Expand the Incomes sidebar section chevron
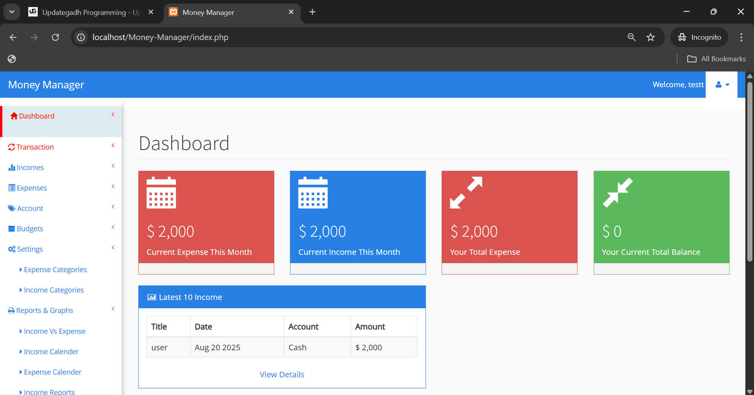 (x=113, y=166)
